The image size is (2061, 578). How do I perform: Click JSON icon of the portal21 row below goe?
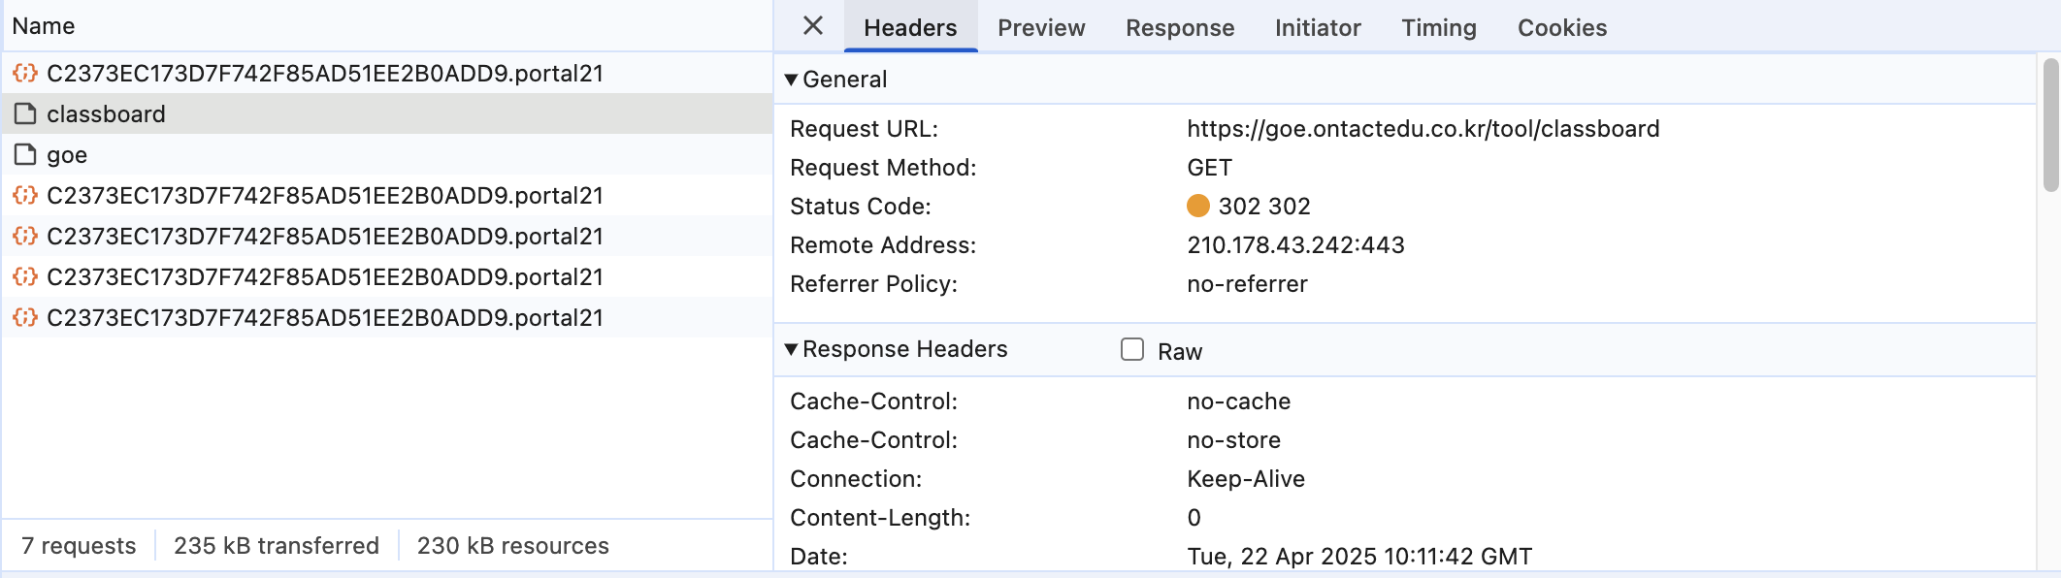point(25,196)
